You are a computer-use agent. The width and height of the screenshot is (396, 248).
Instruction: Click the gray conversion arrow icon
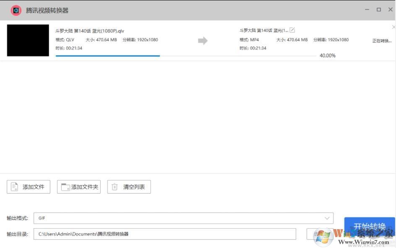(202, 40)
